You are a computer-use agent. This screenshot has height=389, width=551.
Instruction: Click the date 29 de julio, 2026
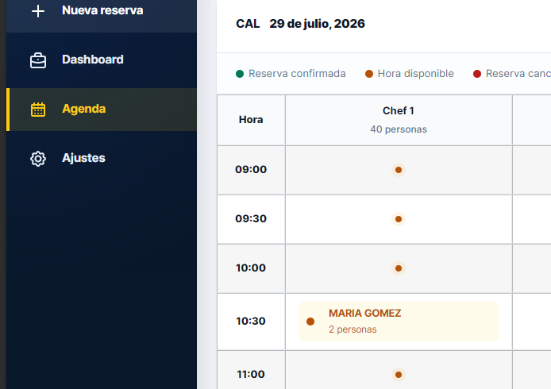[x=317, y=24]
